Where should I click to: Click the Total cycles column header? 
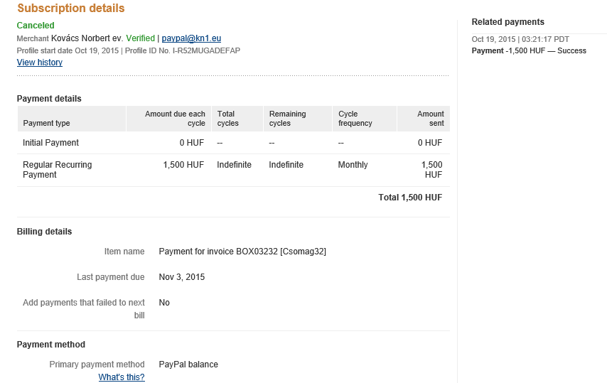(x=227, y=119)
